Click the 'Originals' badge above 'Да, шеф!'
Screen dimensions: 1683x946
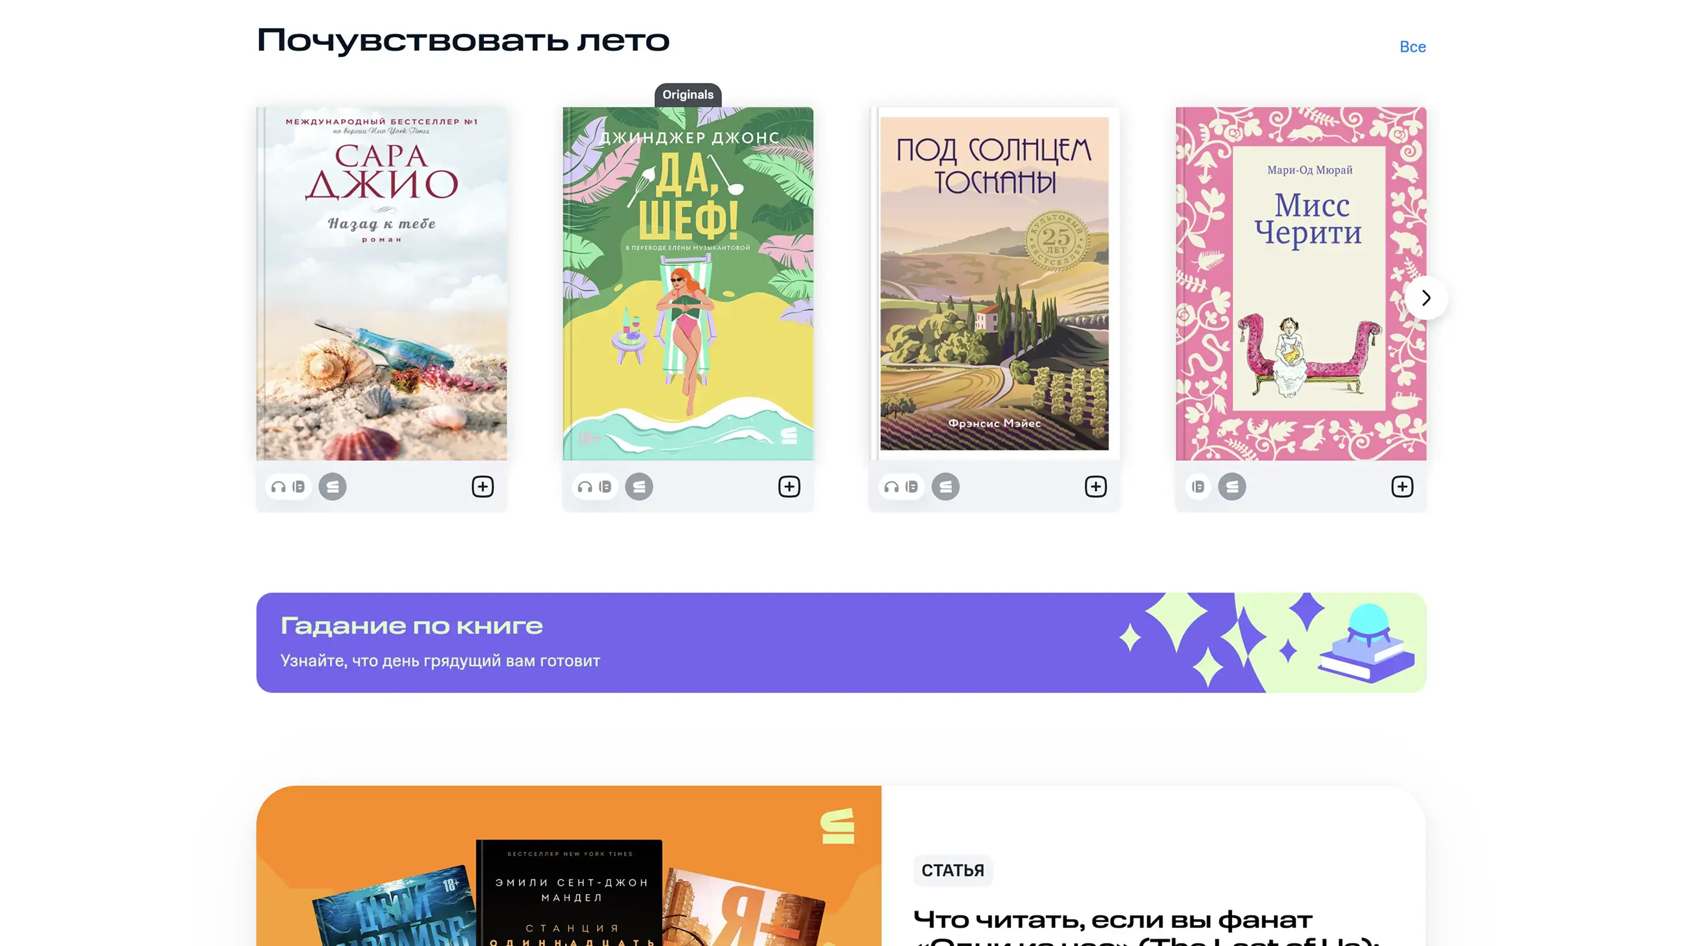(687, 95)
